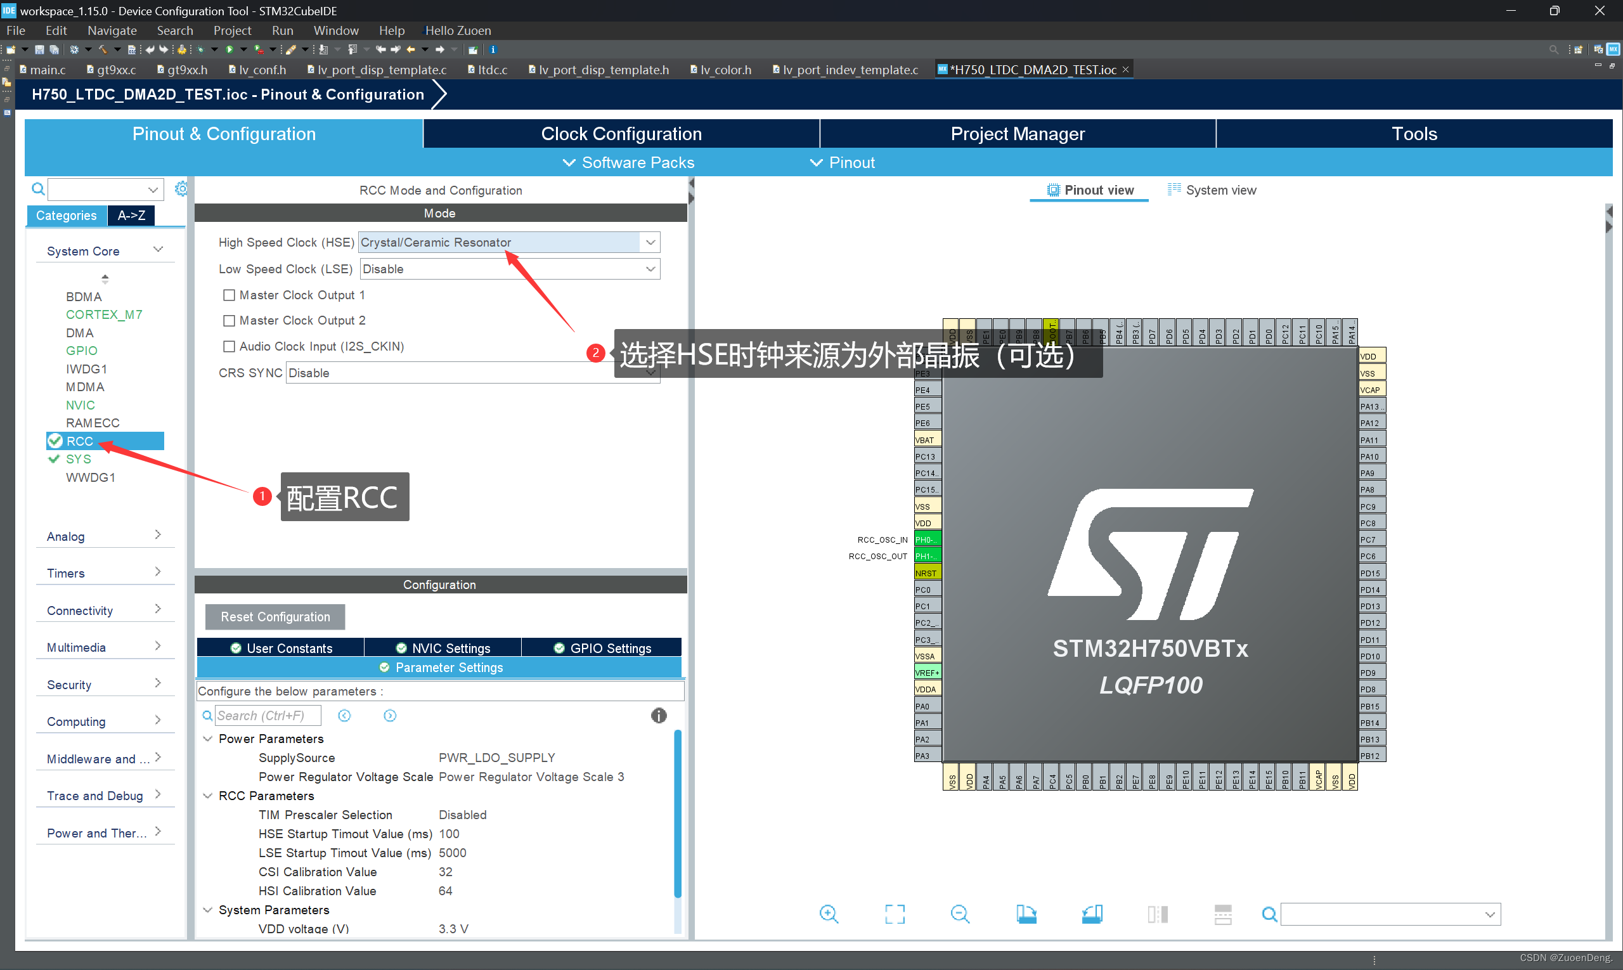1623x970 pixels.
Task: Open NVIC Settings configuration tab
Action: click(443, 649)
